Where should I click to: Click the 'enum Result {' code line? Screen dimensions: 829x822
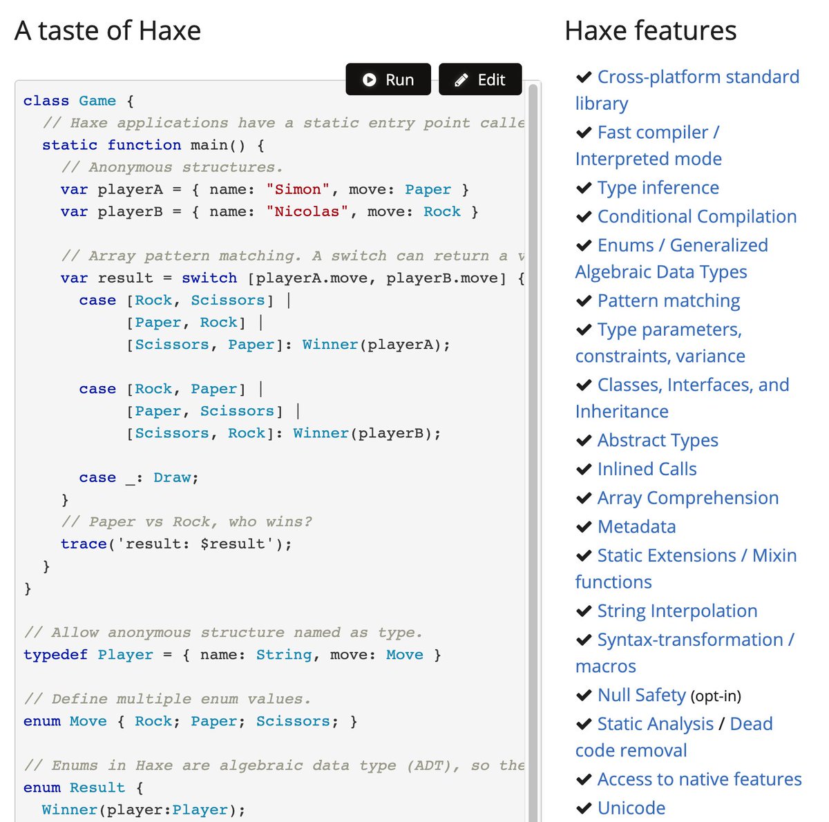pos(84,787)
